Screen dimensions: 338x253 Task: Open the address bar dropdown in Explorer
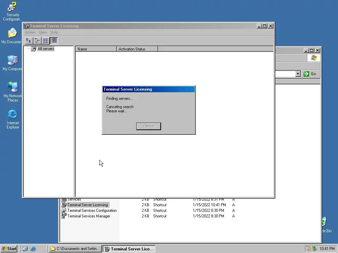click(298, 74)
